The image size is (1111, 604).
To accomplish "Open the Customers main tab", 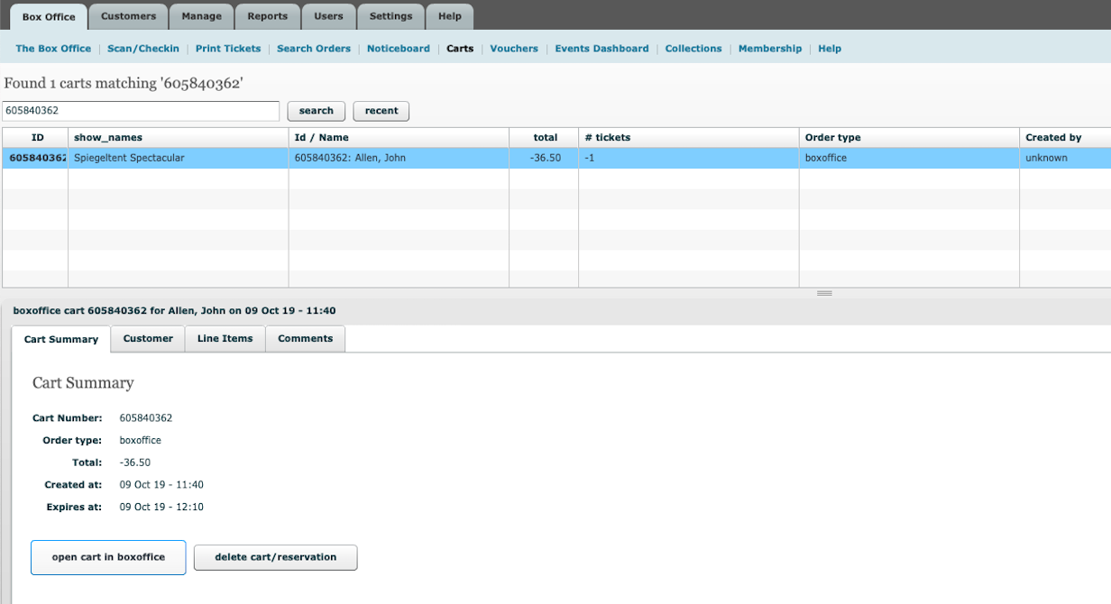I will click(x=128, y=16).
